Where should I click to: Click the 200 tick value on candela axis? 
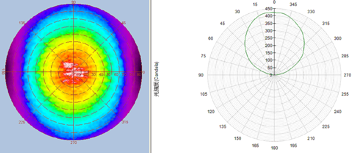(269, 45)
